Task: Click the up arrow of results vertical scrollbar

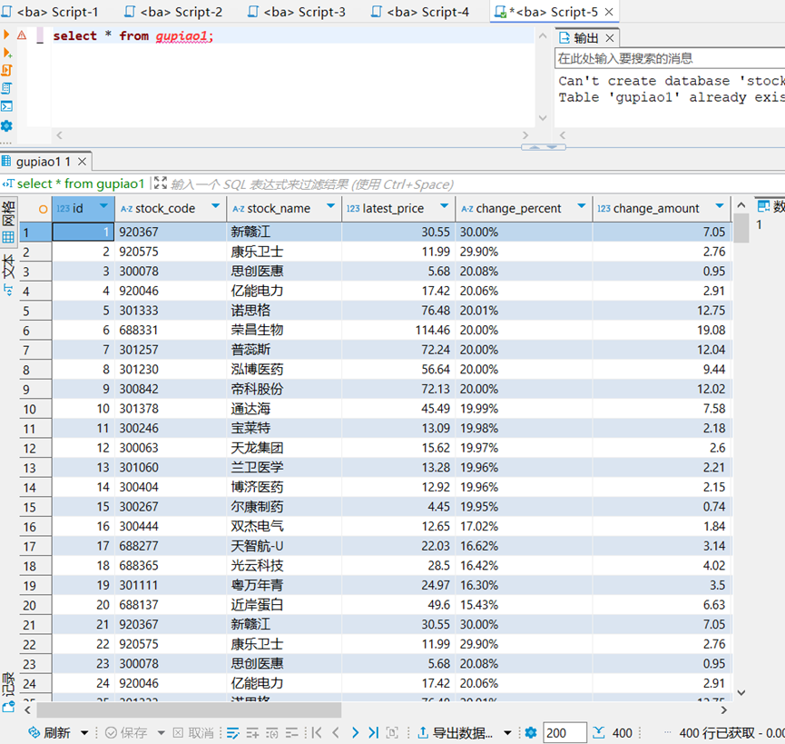Action: click(741, 205)
